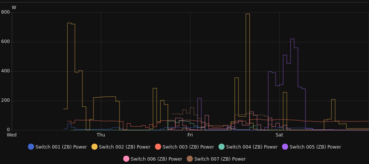Click the teal Switch 004 legend dot
The height and width of the screenshot is (164, 369).
point(222,147)
